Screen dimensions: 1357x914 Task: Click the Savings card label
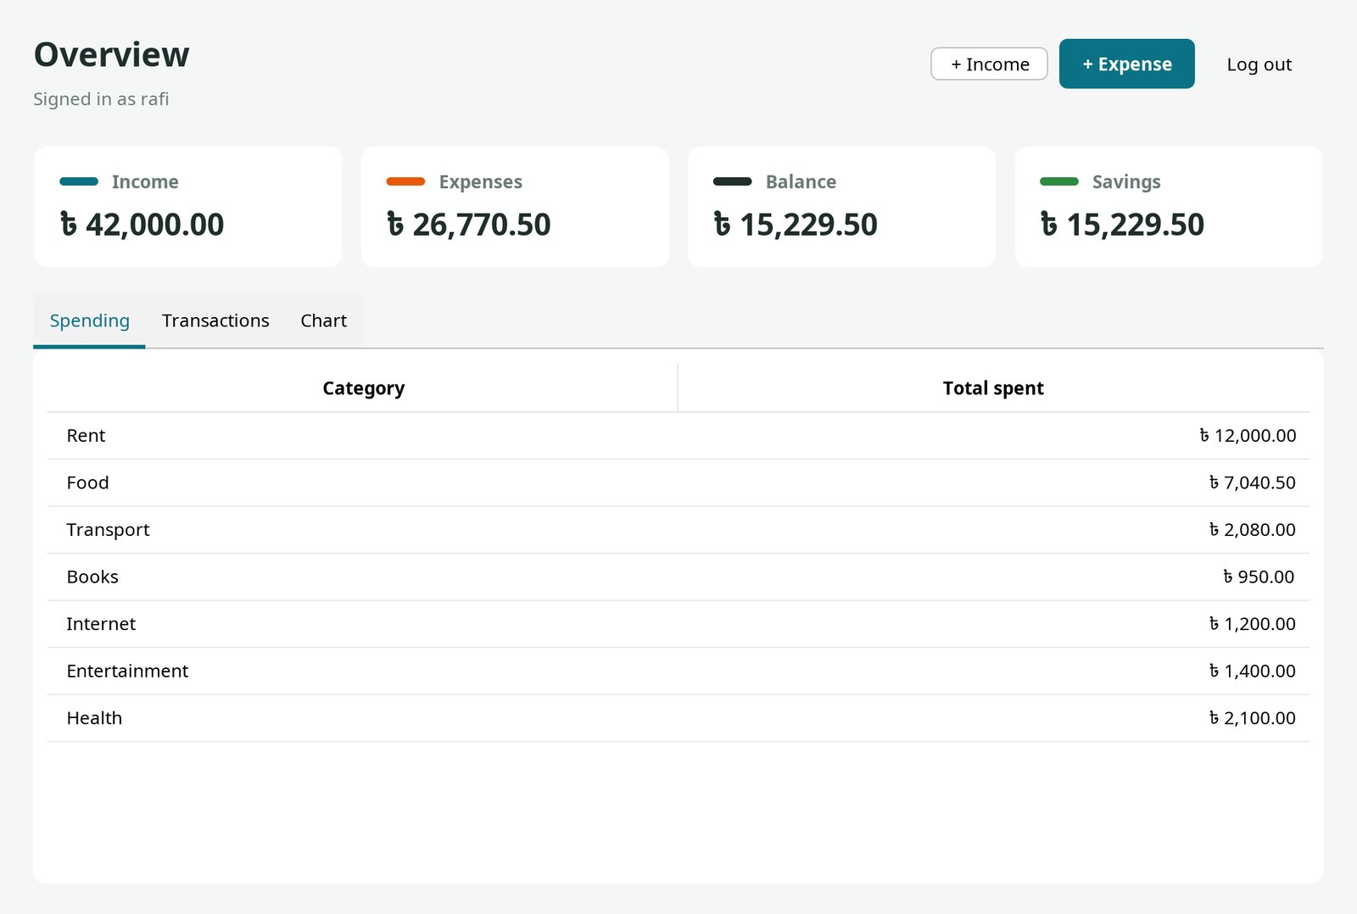click(x=1126, y=181)
